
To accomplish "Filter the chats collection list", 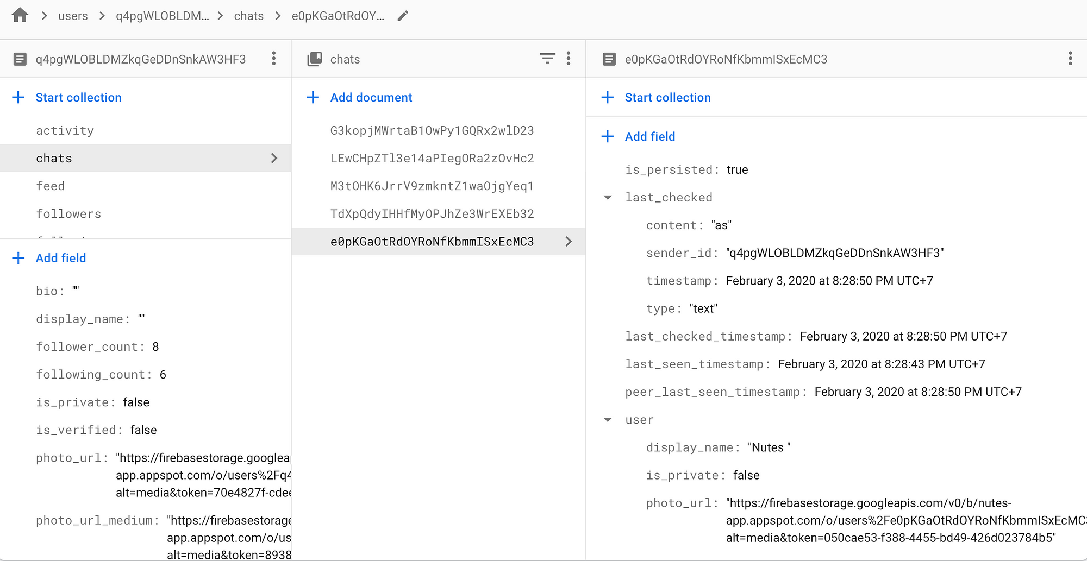I will [547, 59].
